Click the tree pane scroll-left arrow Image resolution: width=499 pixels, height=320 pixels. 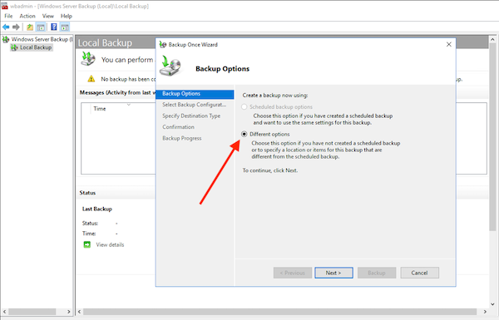4,312
